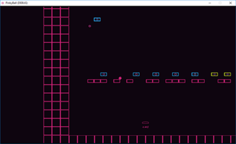This screenshot has width=236, height=144.
Task: Click the PinkyBall app icon in title bar
Action: coord(3,3)
